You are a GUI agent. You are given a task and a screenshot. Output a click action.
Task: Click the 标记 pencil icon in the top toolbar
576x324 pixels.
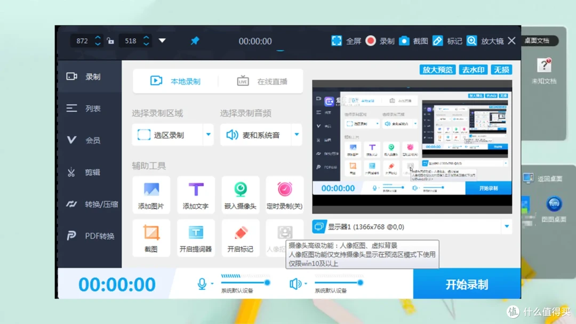tap(437, 40)
